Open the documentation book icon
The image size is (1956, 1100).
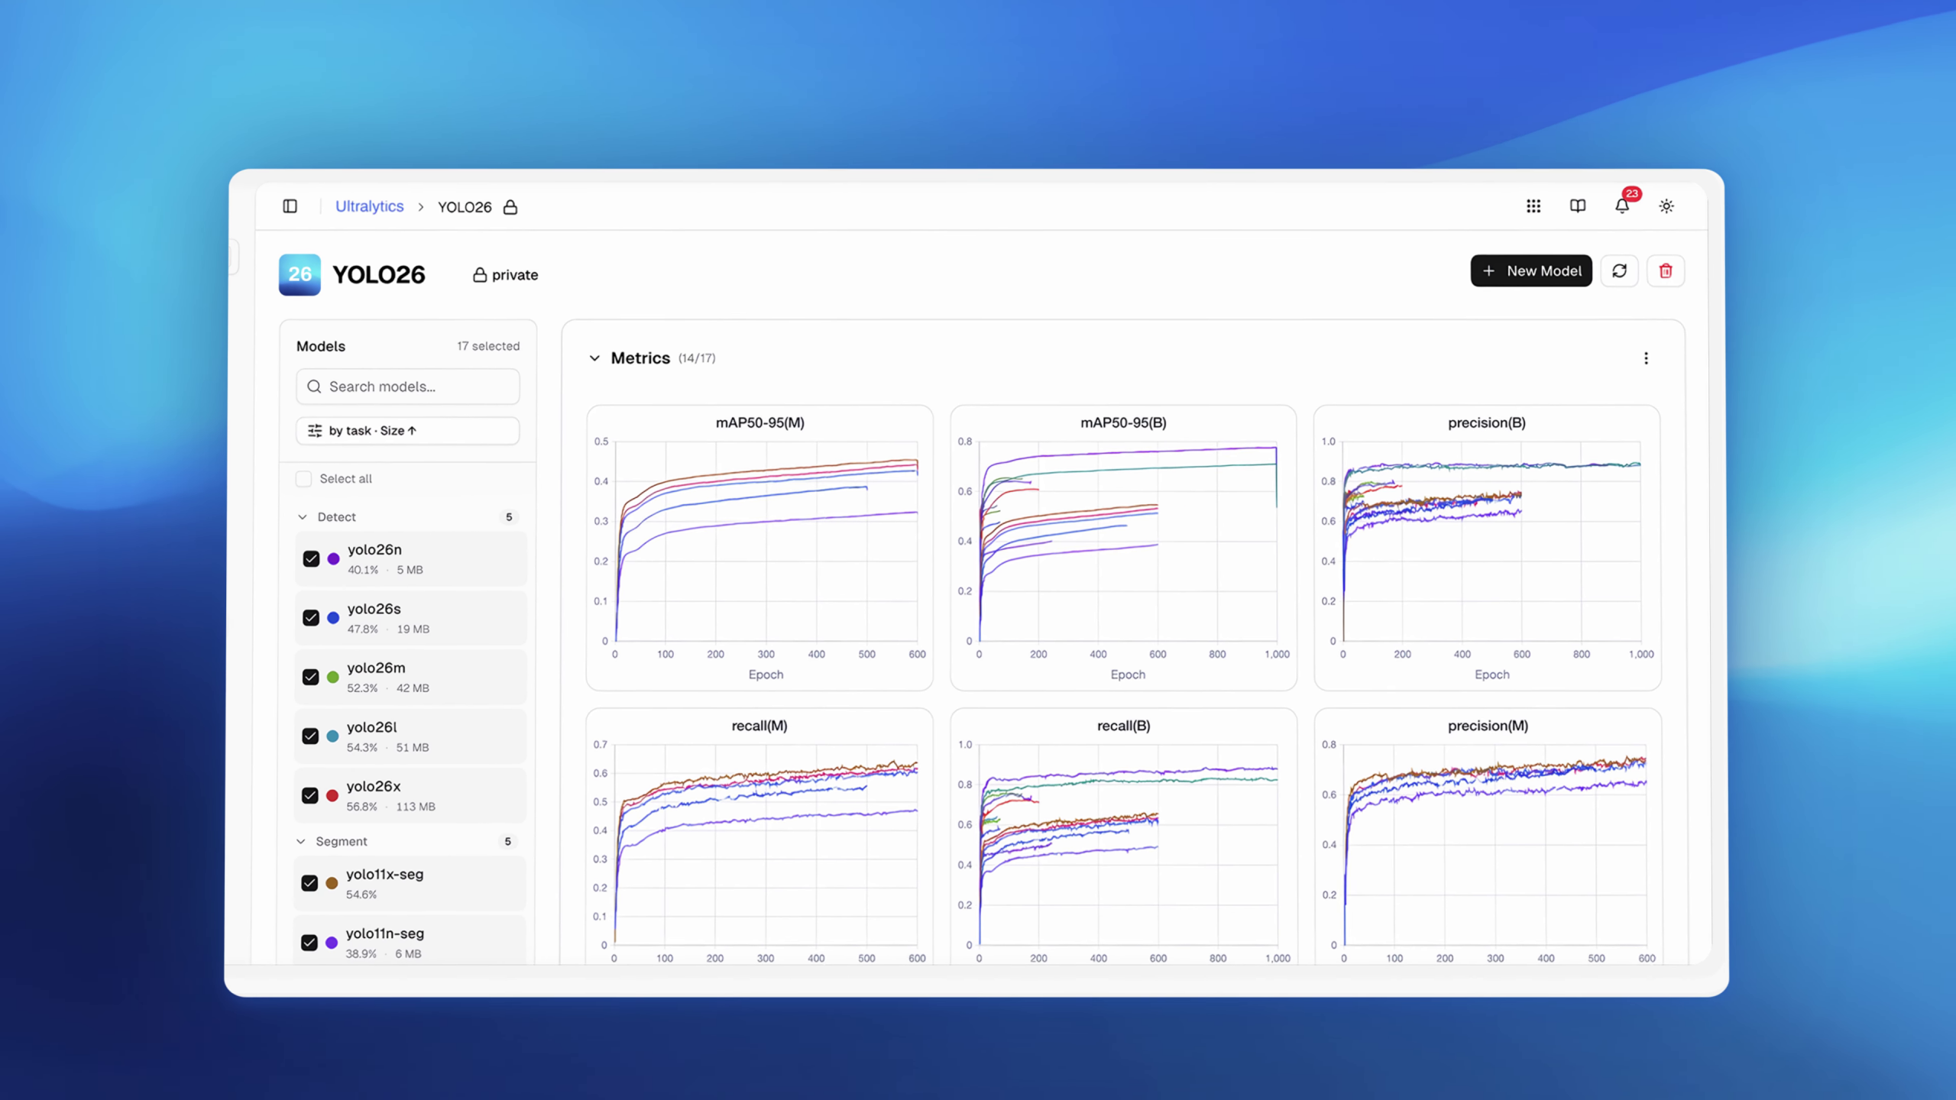1577,206
